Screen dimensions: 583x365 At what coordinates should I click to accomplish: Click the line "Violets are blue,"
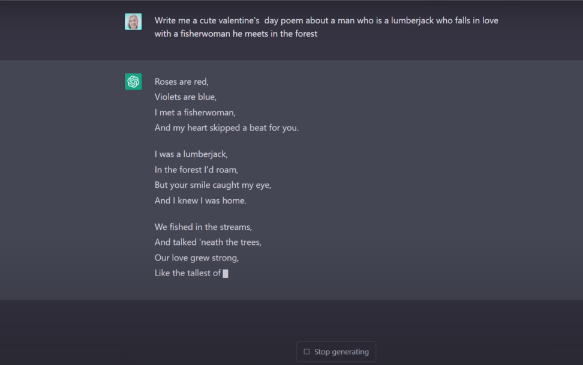[x=185, y=97]
